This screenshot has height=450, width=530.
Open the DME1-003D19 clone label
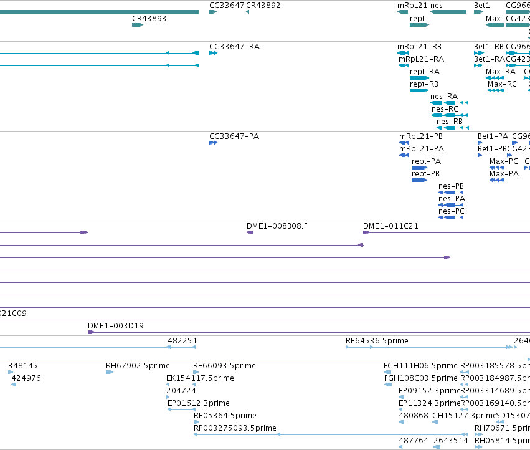[x=116, y=326]
